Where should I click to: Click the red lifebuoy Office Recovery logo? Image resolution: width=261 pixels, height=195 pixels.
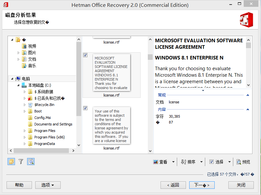pos(246,20)
